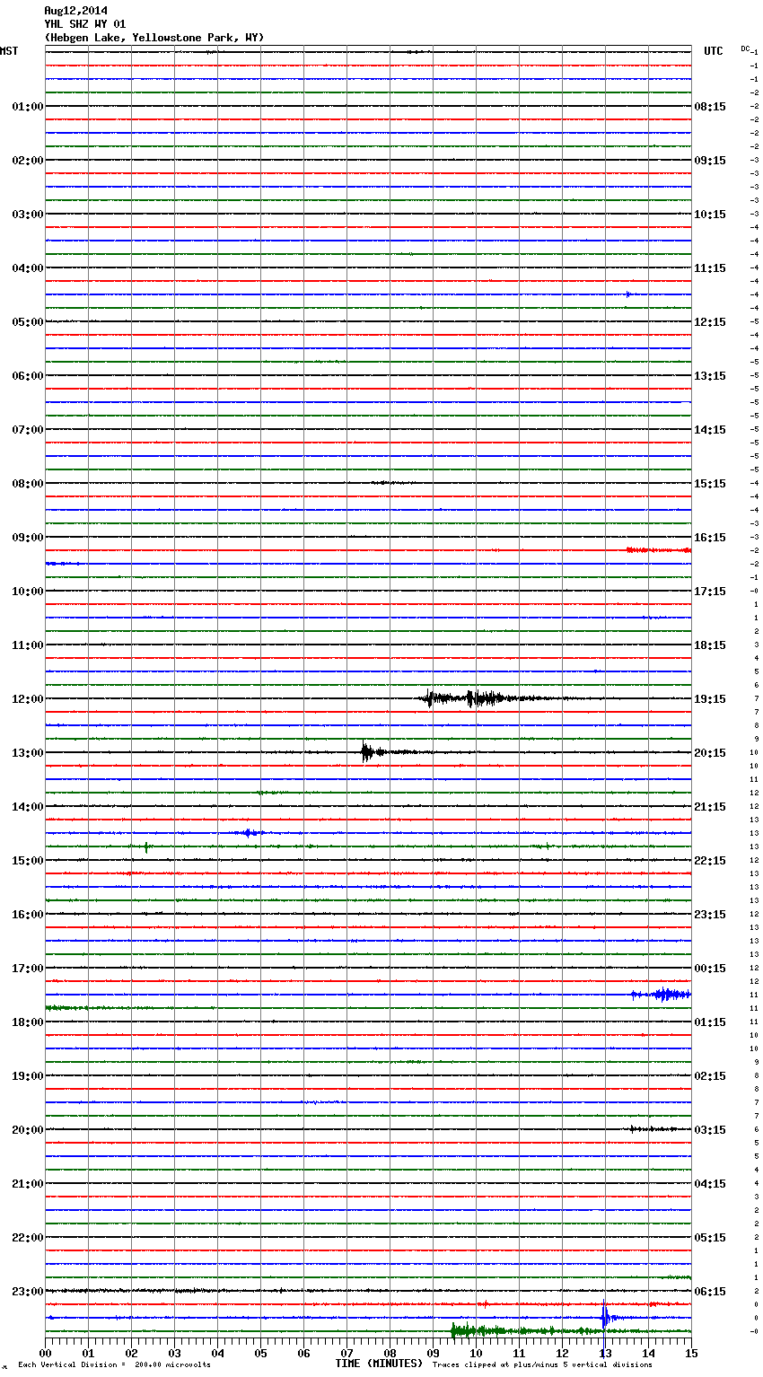Select the 09:00 MST time label

pos(28,538)
